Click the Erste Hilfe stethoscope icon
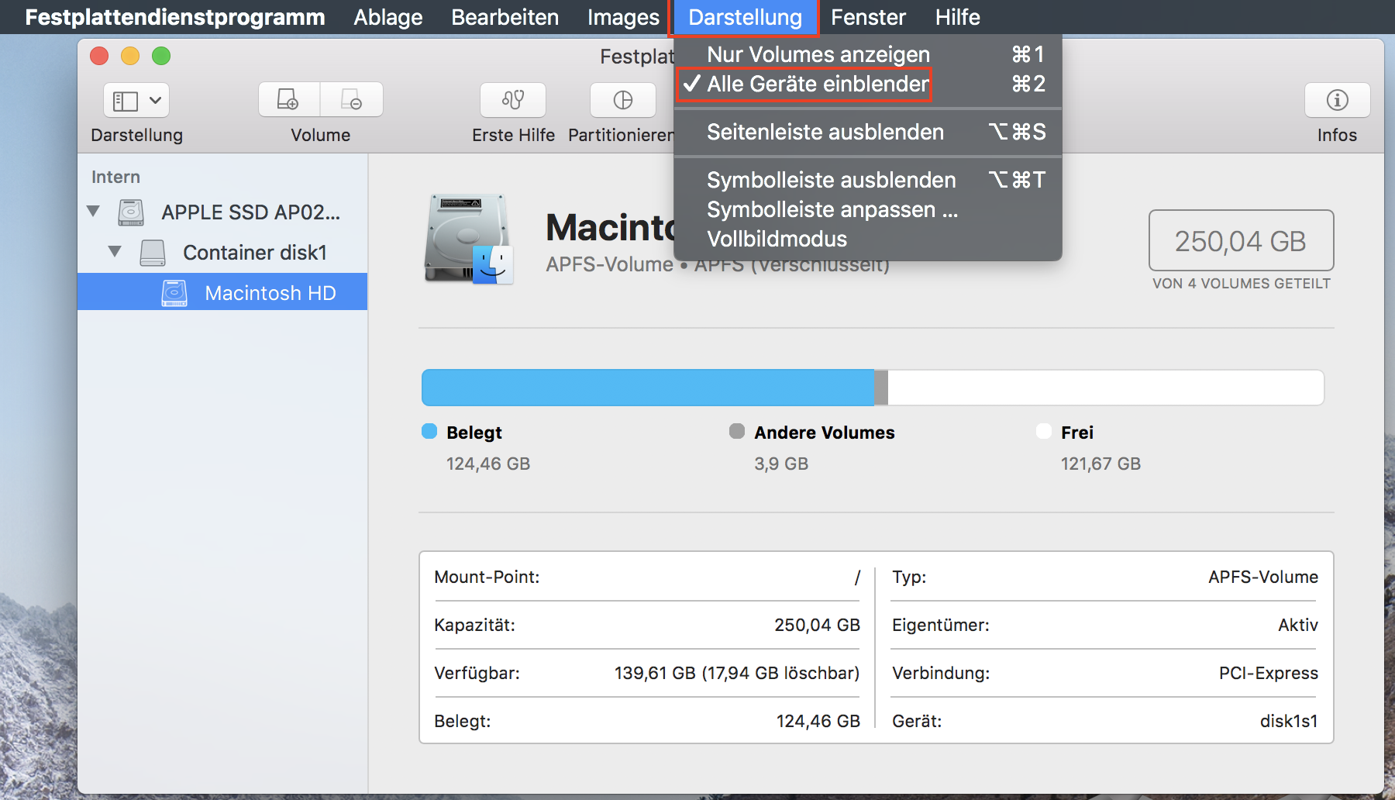Viewport: 1395px width, 800px height. [x=512, y=100]
